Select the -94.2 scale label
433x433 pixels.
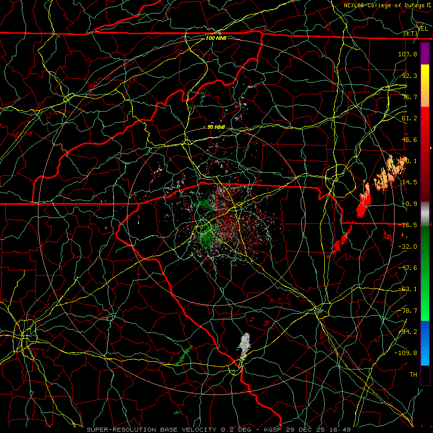[408, 331]
